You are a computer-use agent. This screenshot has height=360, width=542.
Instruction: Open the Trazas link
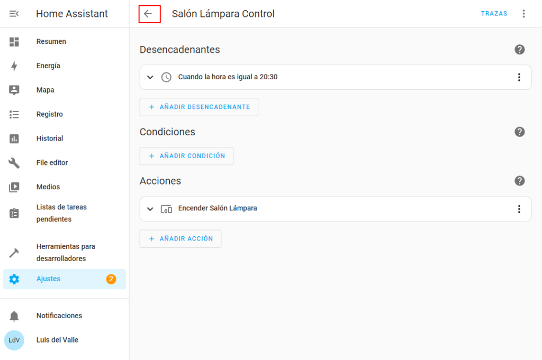click(494, 14)
